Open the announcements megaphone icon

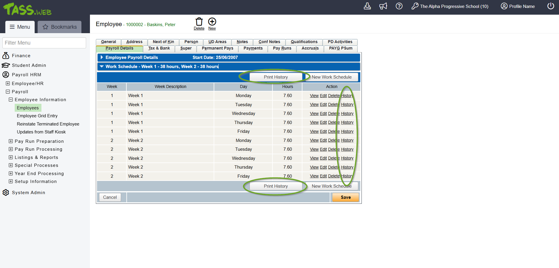click(383, 6)
